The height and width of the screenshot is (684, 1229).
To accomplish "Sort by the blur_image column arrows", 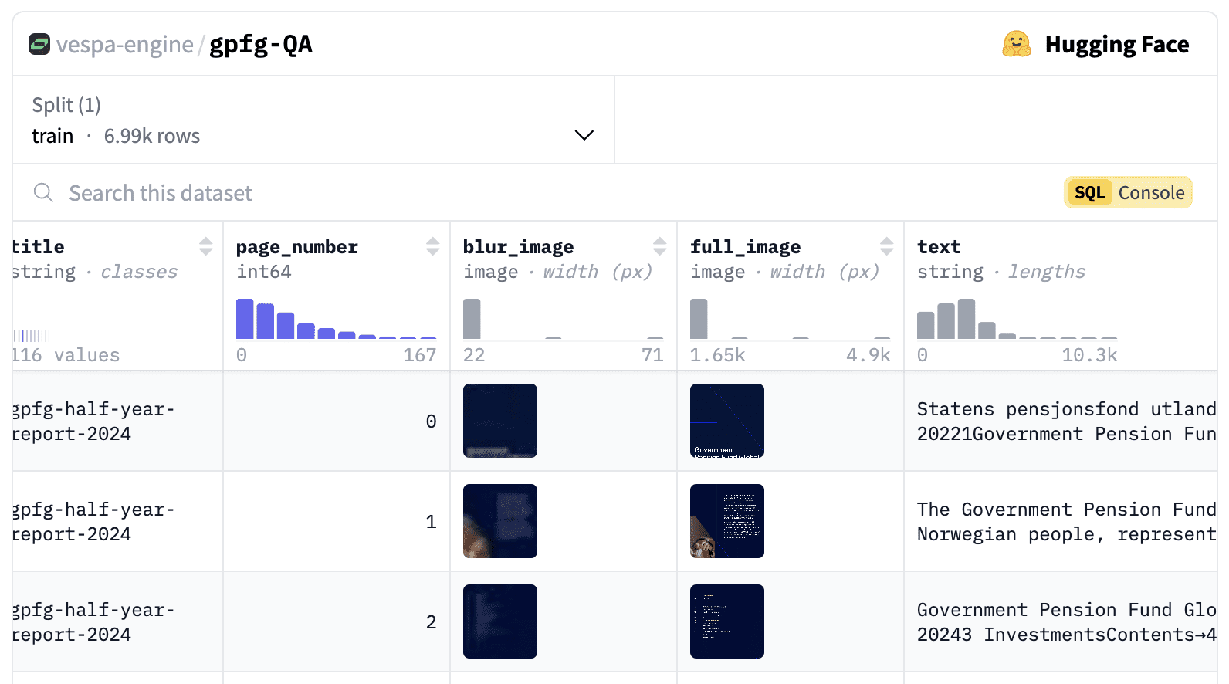I will click(660, 246).
